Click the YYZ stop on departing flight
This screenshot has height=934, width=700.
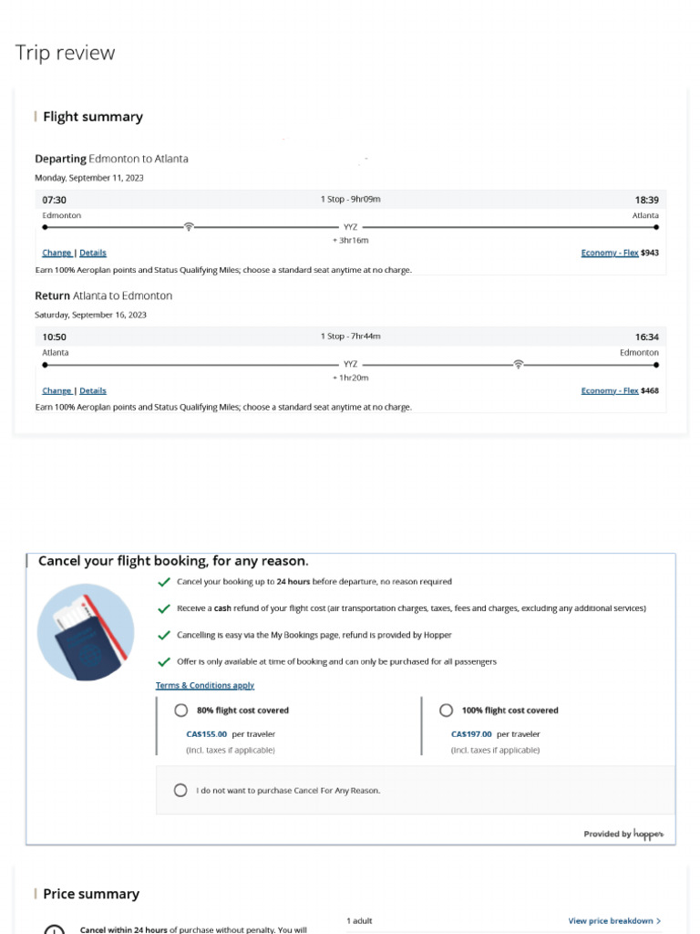tap(351, 227)
